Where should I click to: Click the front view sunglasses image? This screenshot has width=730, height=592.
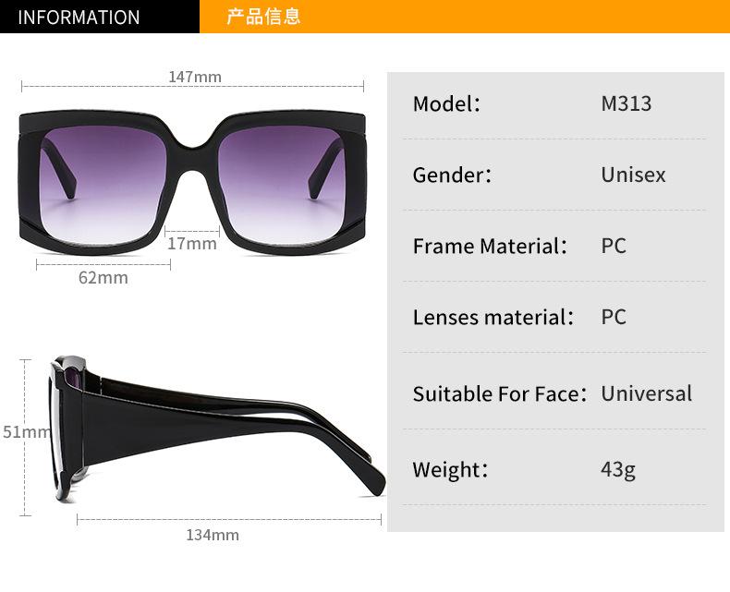(192, 183)
